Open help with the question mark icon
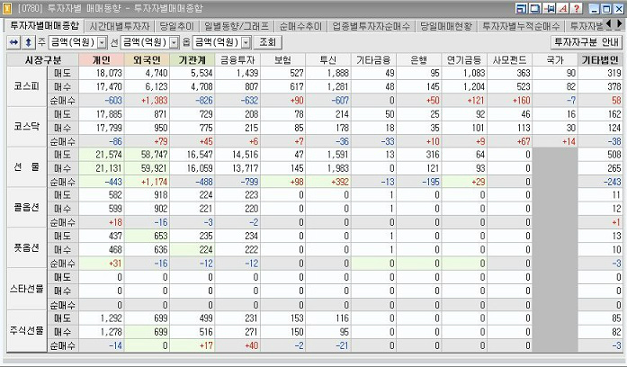627x367 pixels. (x=576, y=8)
